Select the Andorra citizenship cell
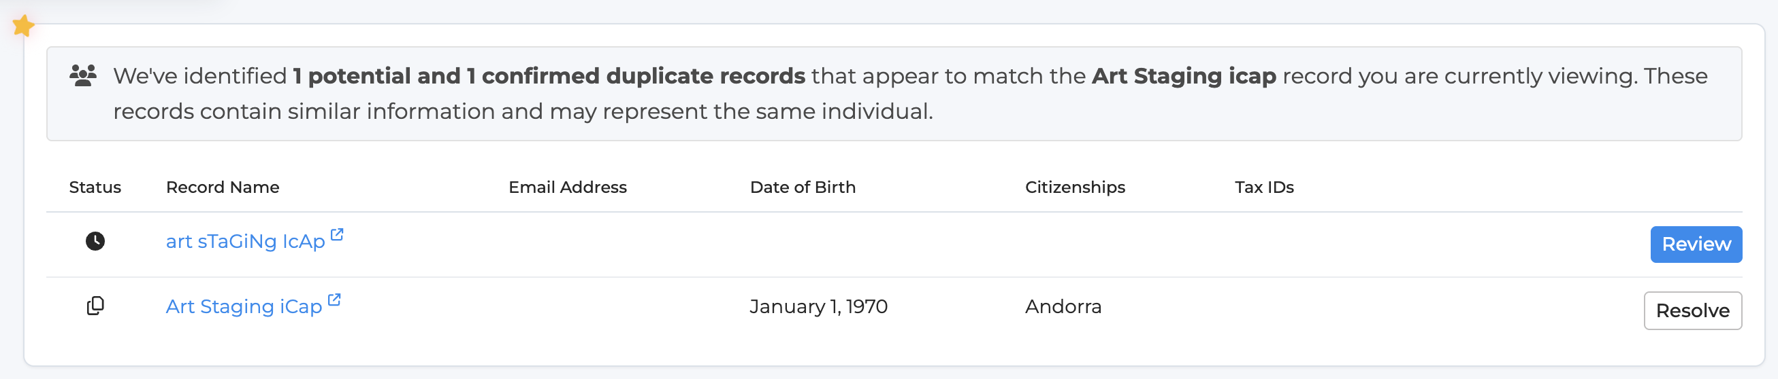Viewport: 1778px width, 379px height. click(x=1063, y=306)
